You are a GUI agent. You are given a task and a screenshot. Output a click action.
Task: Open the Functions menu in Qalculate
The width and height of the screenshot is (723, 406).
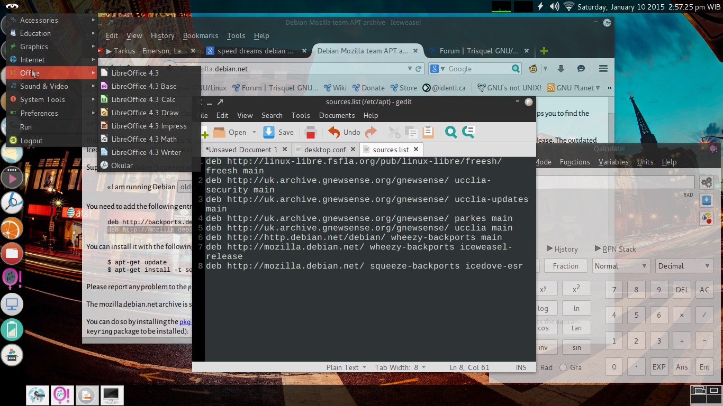pyautogui.click(x=575, y=162)
